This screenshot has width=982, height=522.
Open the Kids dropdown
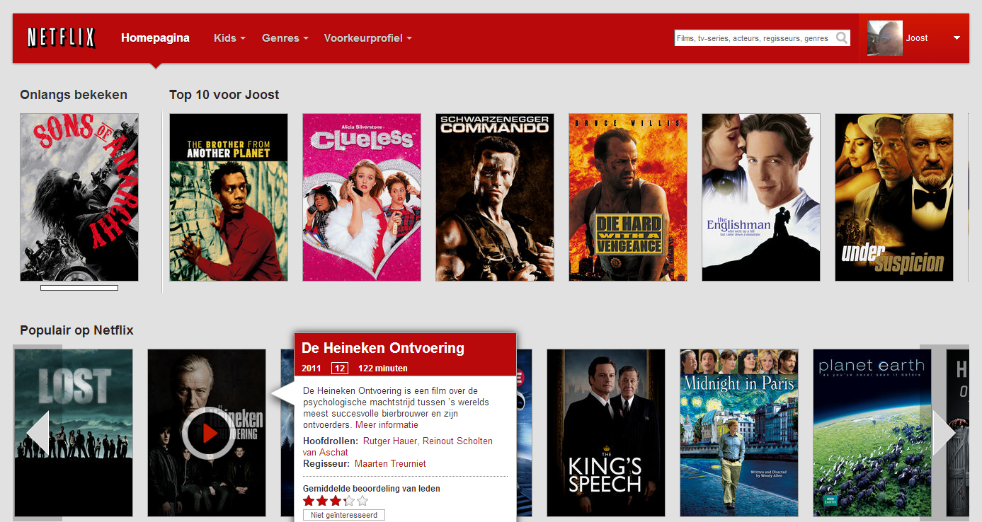pyautogui.click(x=228, y=37)
